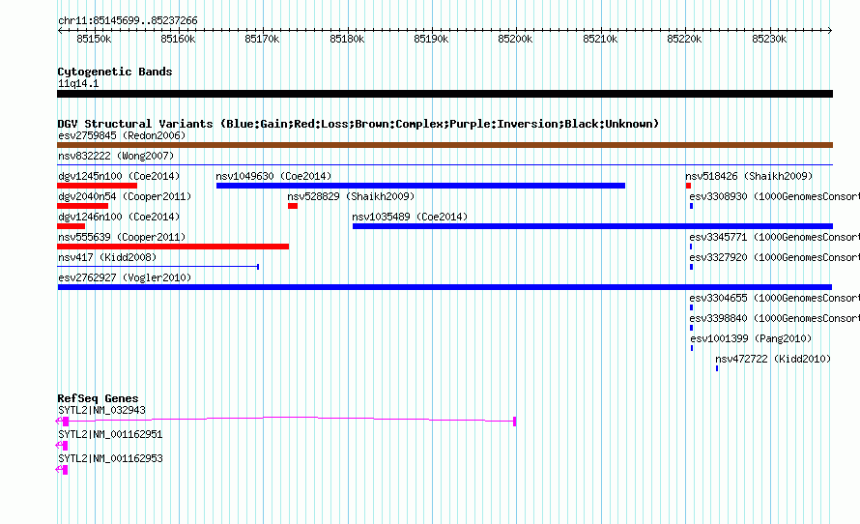
Task: Click the dgv2040n54 (Cooper2011) label
Action: 125,196
